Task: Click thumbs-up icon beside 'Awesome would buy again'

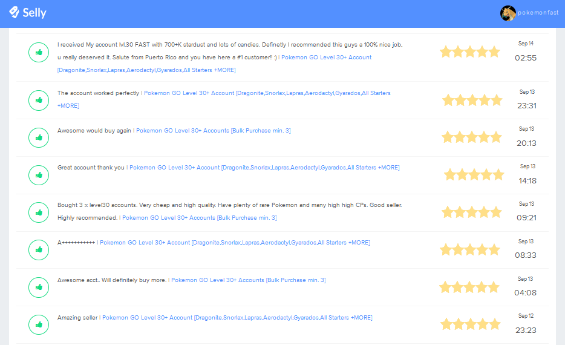Action: (39, 138)
